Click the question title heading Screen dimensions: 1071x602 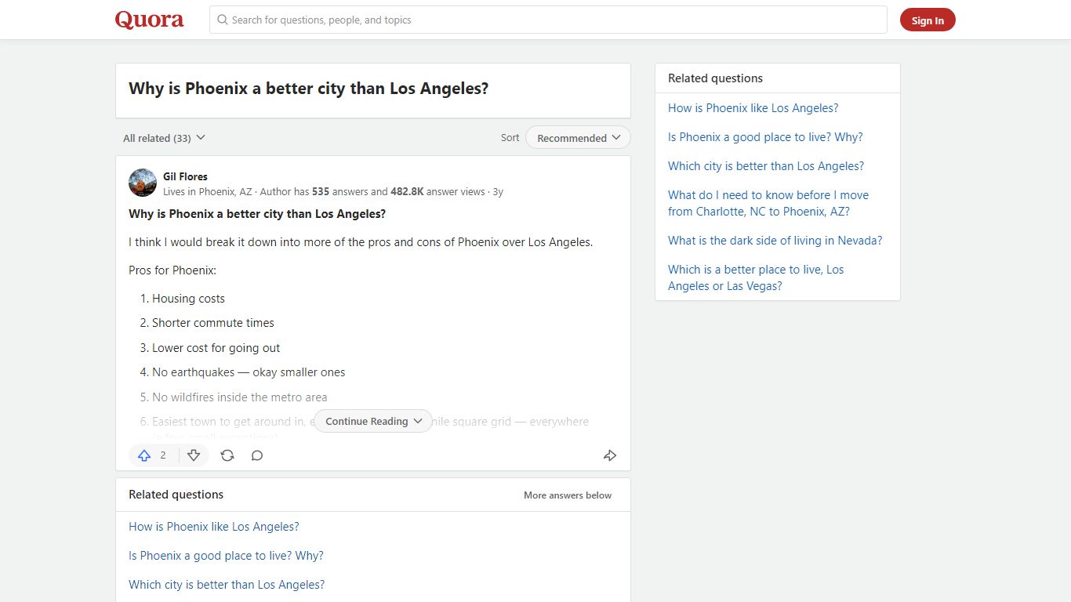click(x=309, y=89)
